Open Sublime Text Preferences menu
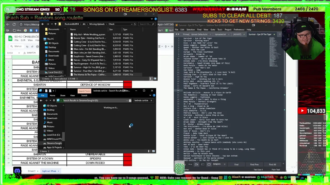 pyautogui.click(x=239, y=30)
